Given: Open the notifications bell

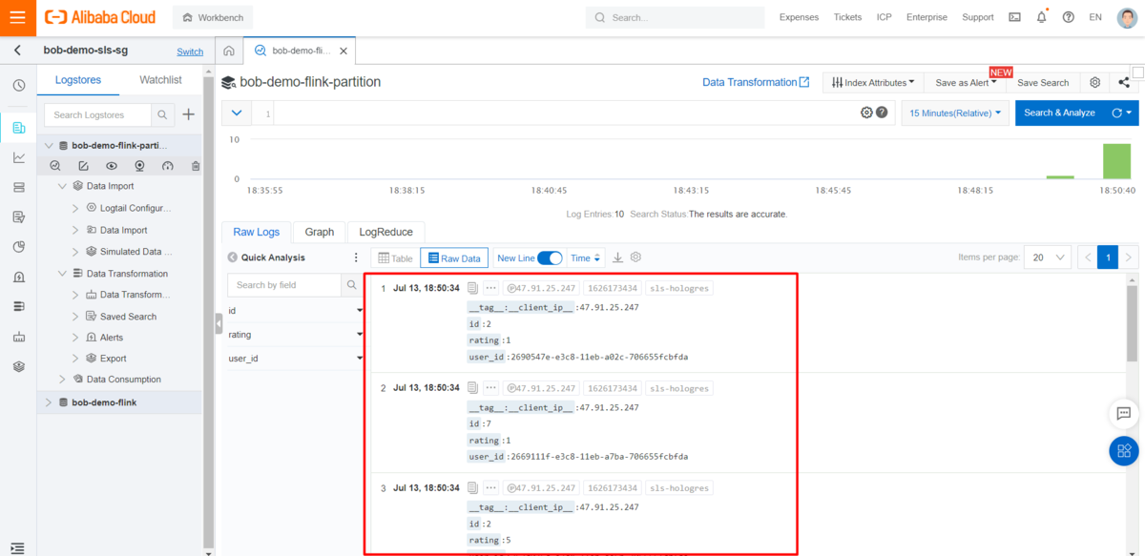Looking at the screenshot, I should [x=1041, y=17].
